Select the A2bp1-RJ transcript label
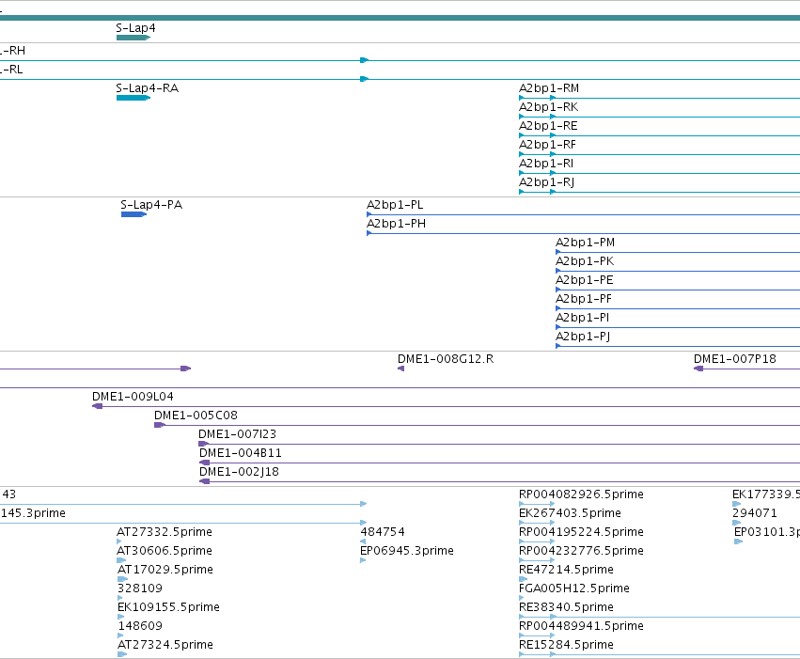The width and height of the screenshot is (800, 659). (x=546, y=182)
